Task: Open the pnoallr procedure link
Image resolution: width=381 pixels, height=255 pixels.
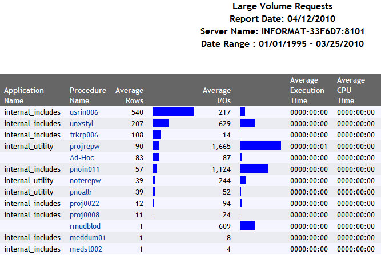Action: click(x=81, y=192)
